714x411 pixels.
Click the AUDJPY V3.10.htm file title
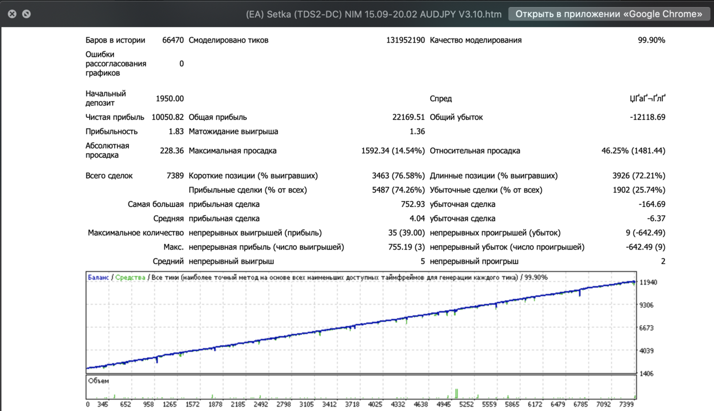click(374, 14)
